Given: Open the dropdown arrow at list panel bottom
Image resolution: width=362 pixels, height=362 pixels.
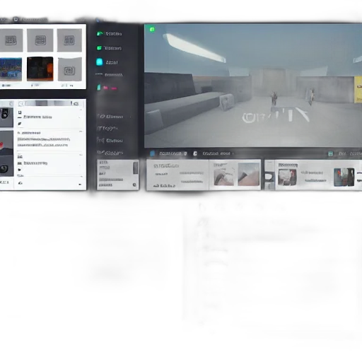Looking at the screenshot, I should tap(80, 185).
